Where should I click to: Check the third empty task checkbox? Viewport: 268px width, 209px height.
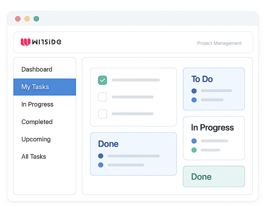[x=103, y=114]
